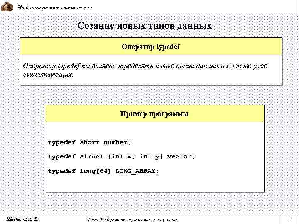Image resolution: width=299 pixels, height=224 pixels.
Task: Click code line 'typedef long[64] LONG_ARRAY;'
Action: tap(103, 171)
